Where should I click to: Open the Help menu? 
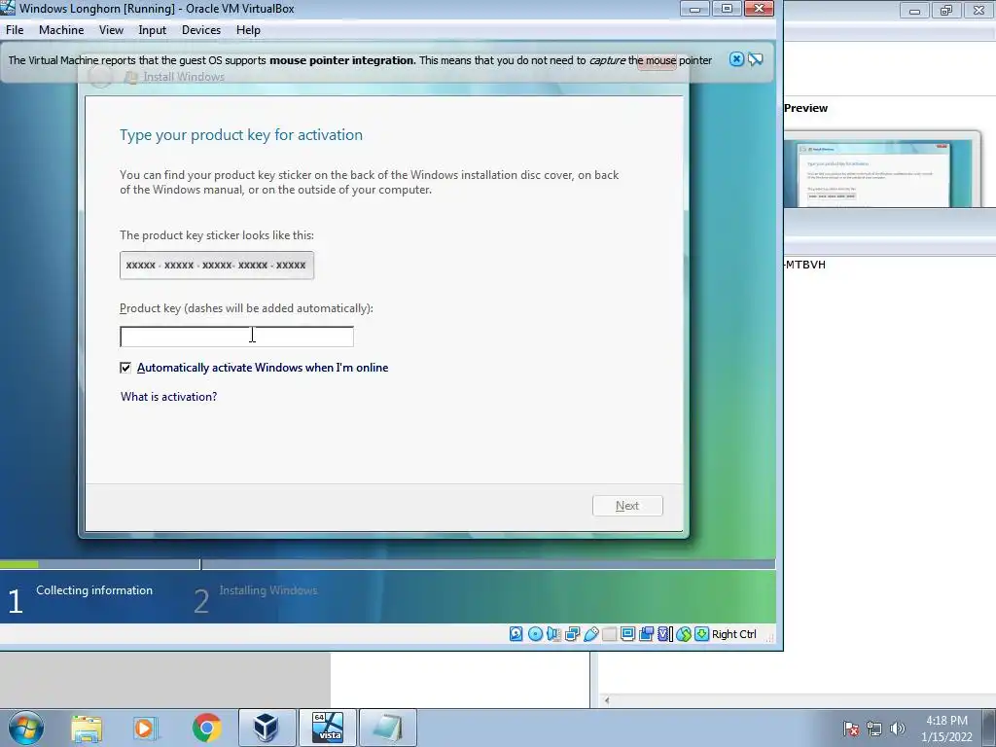point(248,30)
